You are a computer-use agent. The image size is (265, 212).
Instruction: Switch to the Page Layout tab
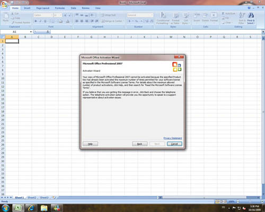click(43, 8)
